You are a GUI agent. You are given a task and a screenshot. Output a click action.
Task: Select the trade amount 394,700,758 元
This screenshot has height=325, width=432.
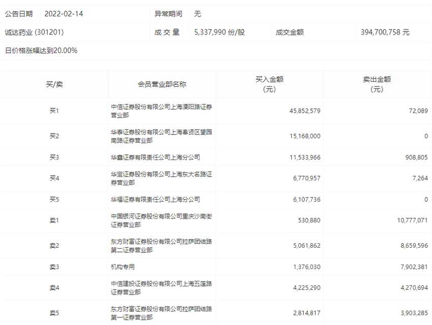pos(385,32)
